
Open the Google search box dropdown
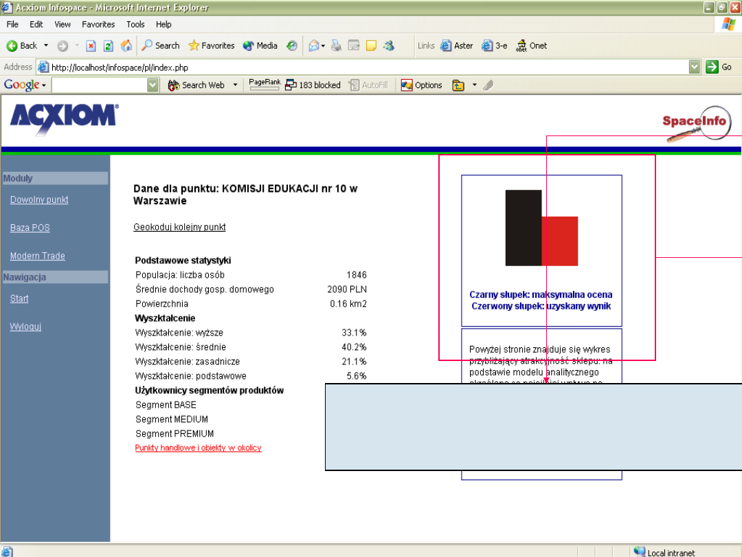click(x=153, y=85)
